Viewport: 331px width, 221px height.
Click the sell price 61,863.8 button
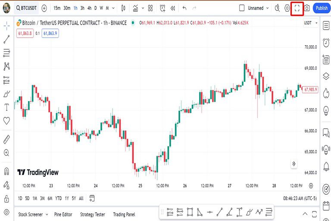coord(25,33)
